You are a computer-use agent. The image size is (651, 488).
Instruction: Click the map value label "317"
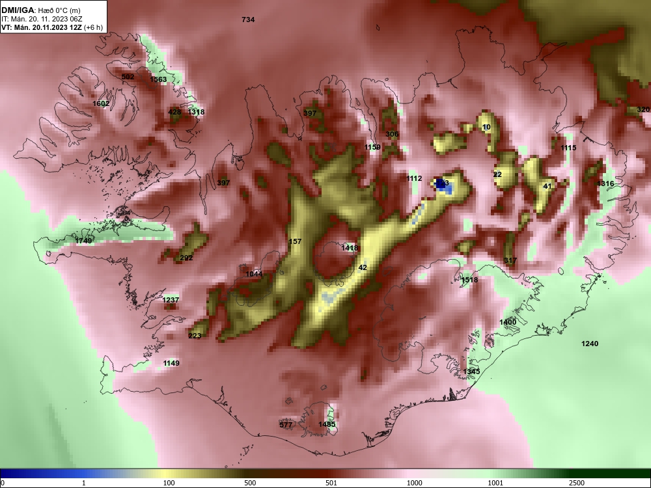pos(510,260)
